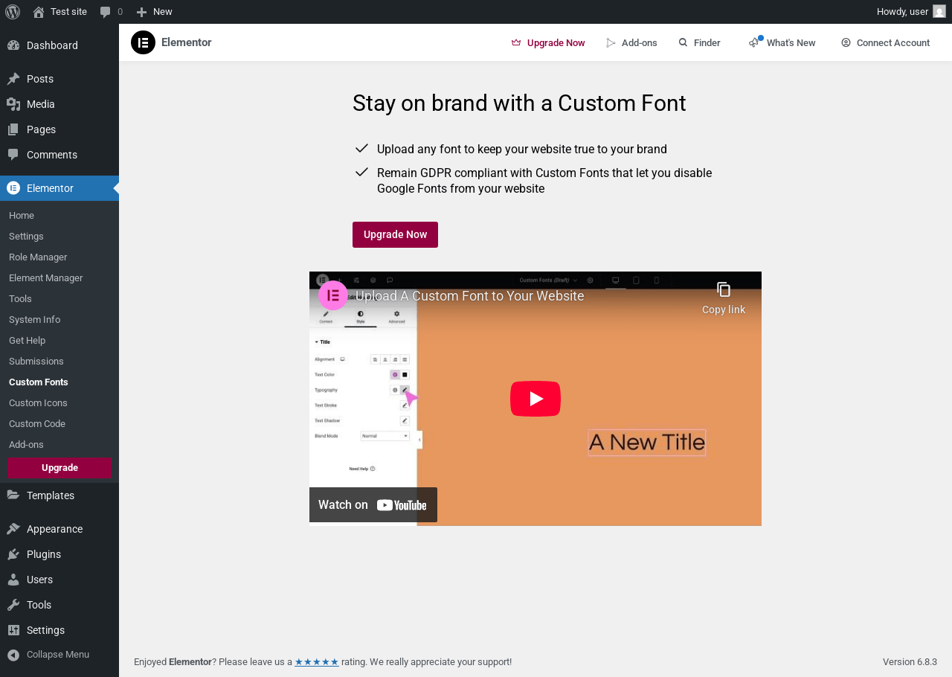Click the Elementor header title text
This screenshot has width=952, height=677.
click(187, 42)
